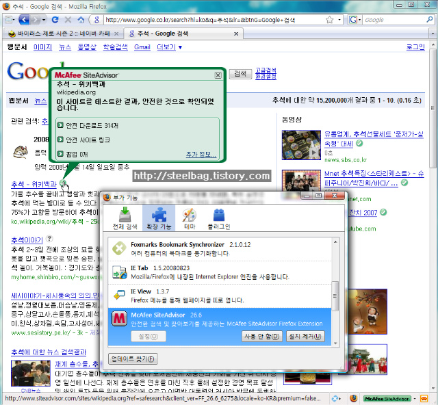Click 안전 다운로드 314개 arrow icon

click(x=60, y=125)
